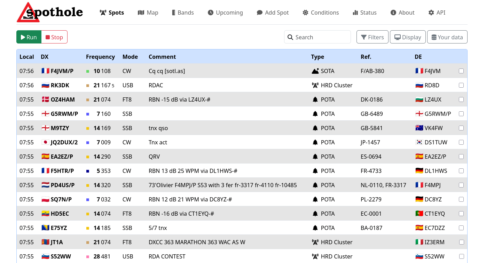
Task: Expand the Your data panel
Action: pyautogui.click(x=447, y=37)
